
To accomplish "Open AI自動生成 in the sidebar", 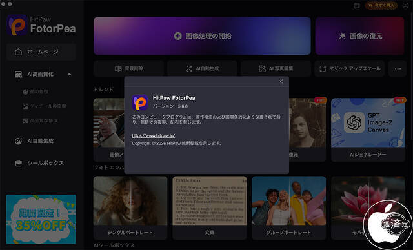I will tap(41, 141).
